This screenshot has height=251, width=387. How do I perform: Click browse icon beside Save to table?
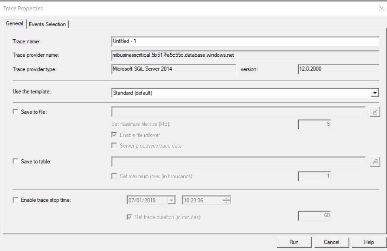[x=375, y=161]
